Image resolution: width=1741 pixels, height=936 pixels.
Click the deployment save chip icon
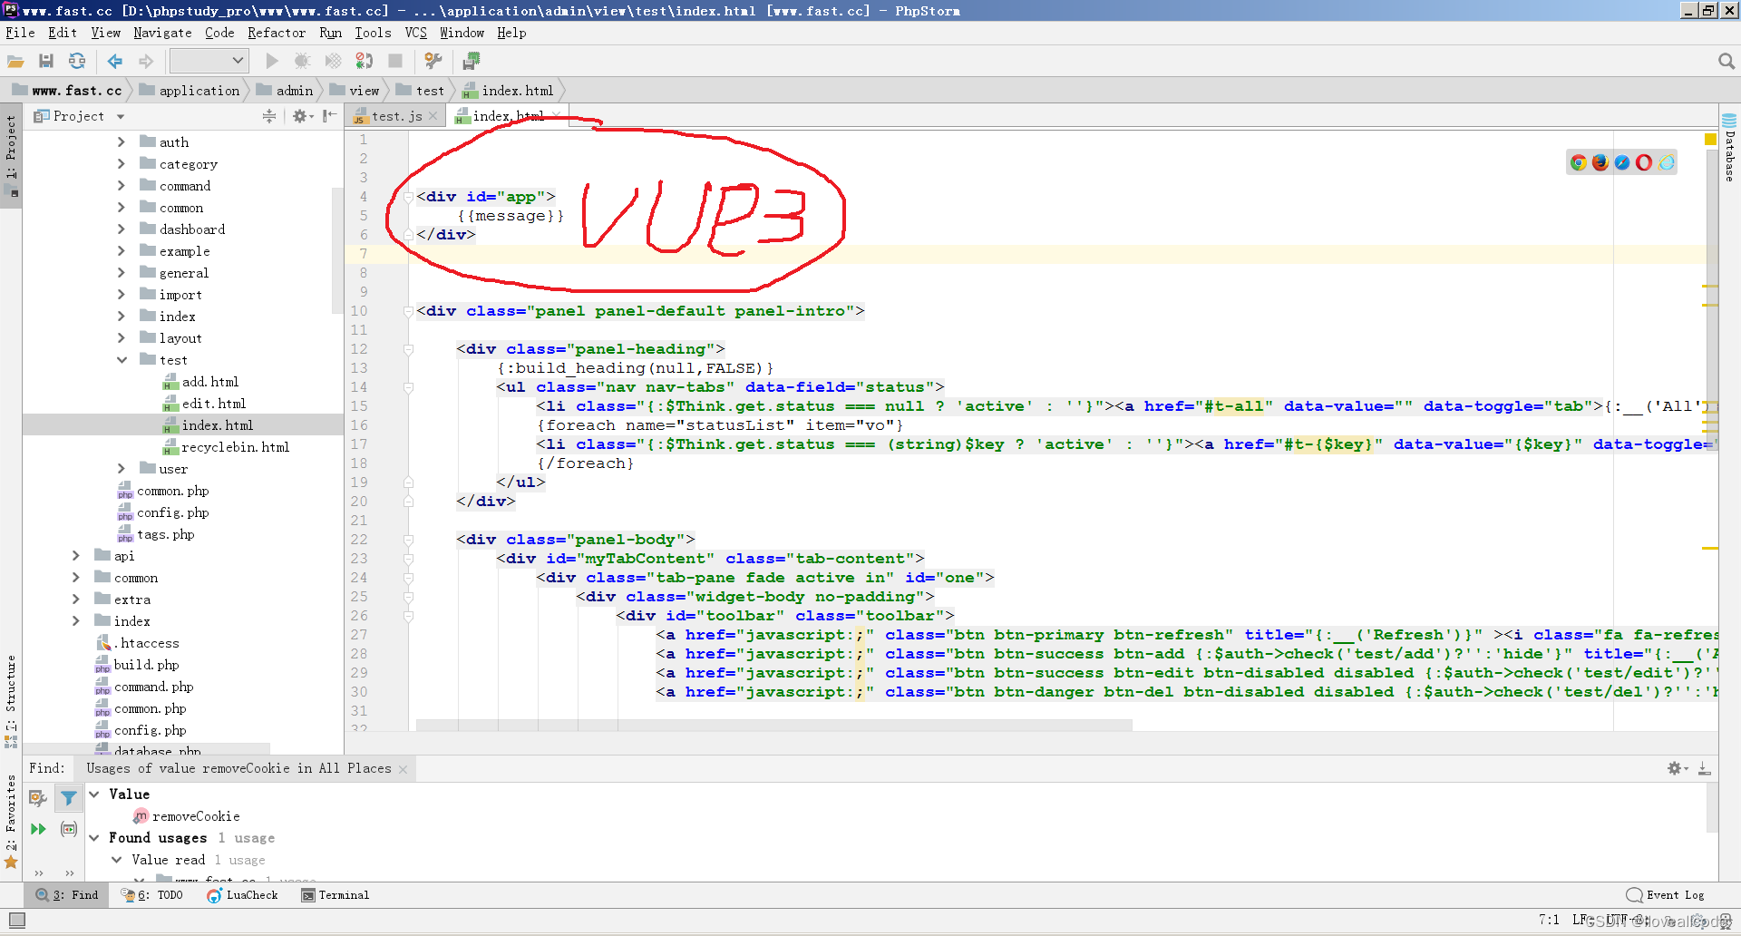point(472,61)
